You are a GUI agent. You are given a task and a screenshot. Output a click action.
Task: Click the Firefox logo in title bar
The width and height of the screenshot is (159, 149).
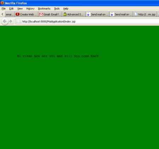coord(2,3)
